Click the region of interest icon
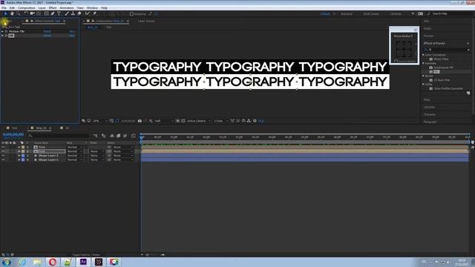 click(177, 121)
